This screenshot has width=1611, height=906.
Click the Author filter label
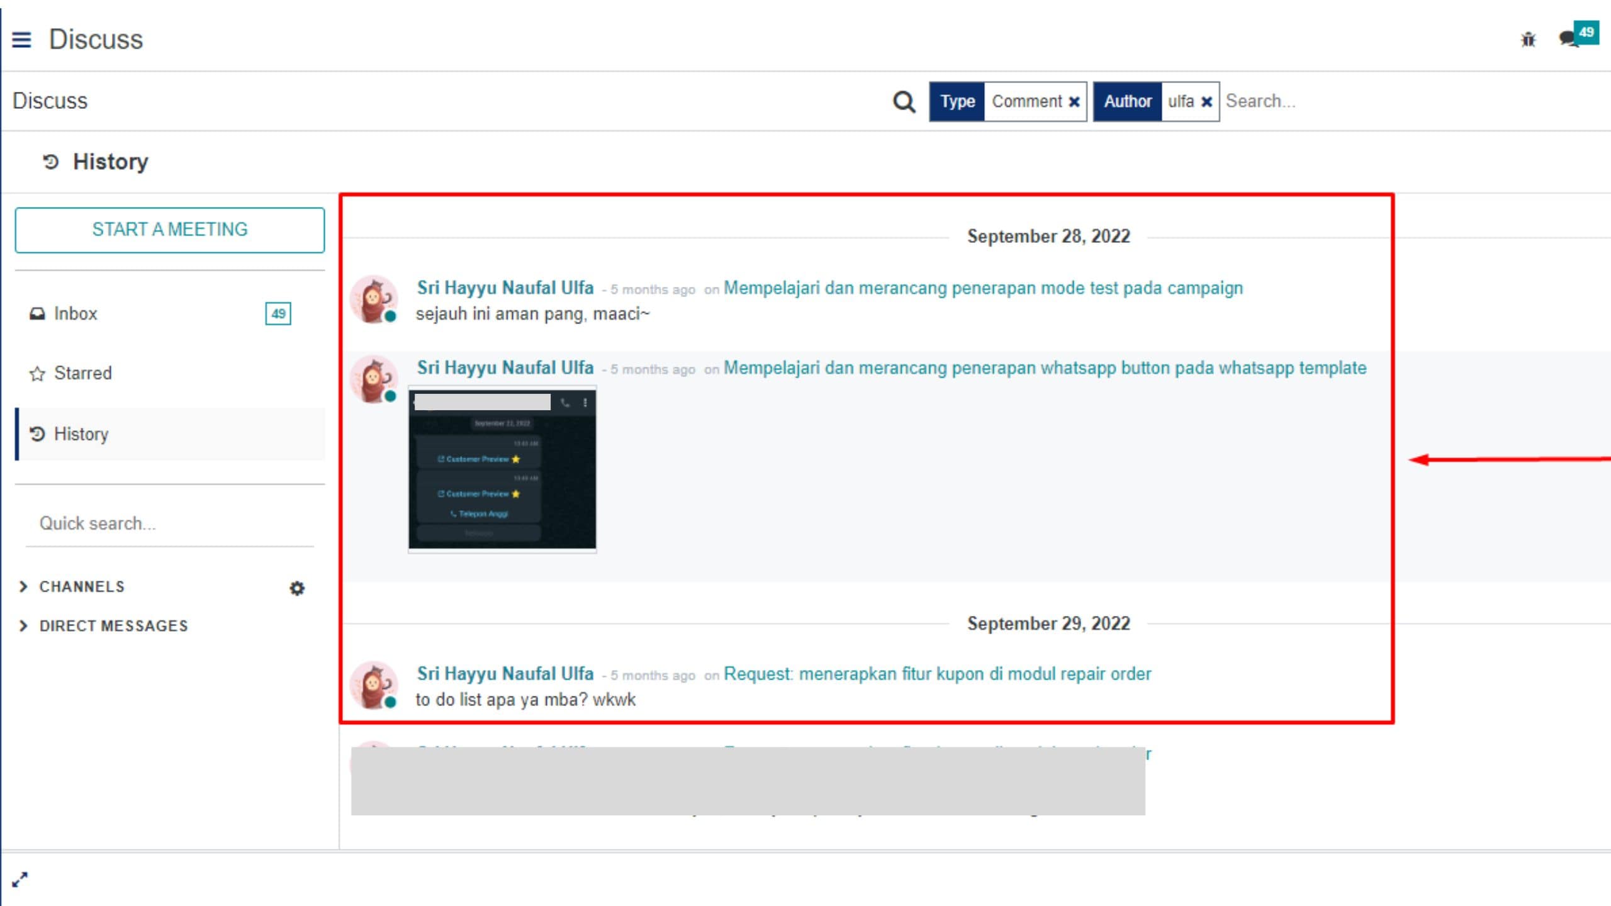(1128, 101)
